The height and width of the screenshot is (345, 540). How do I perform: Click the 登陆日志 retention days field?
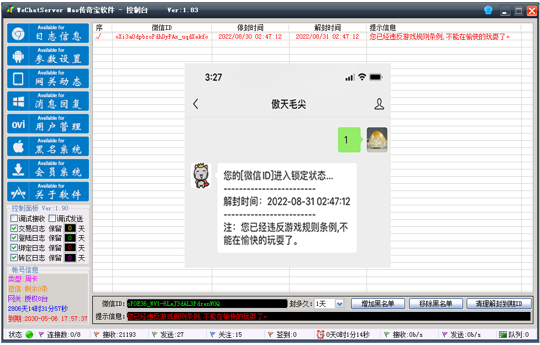click(70, 238)
